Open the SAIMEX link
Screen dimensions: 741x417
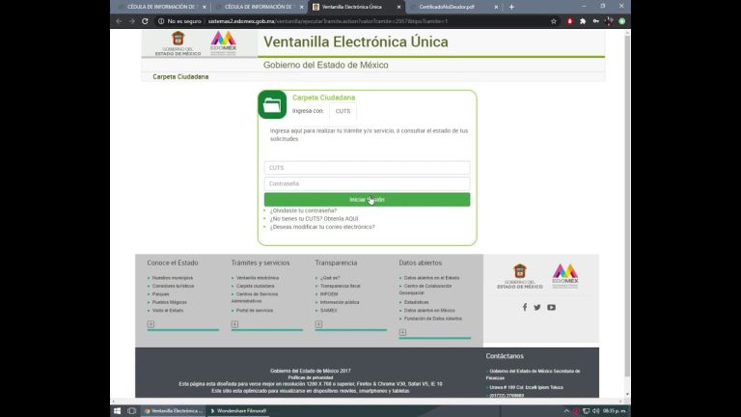pos(328,311)
